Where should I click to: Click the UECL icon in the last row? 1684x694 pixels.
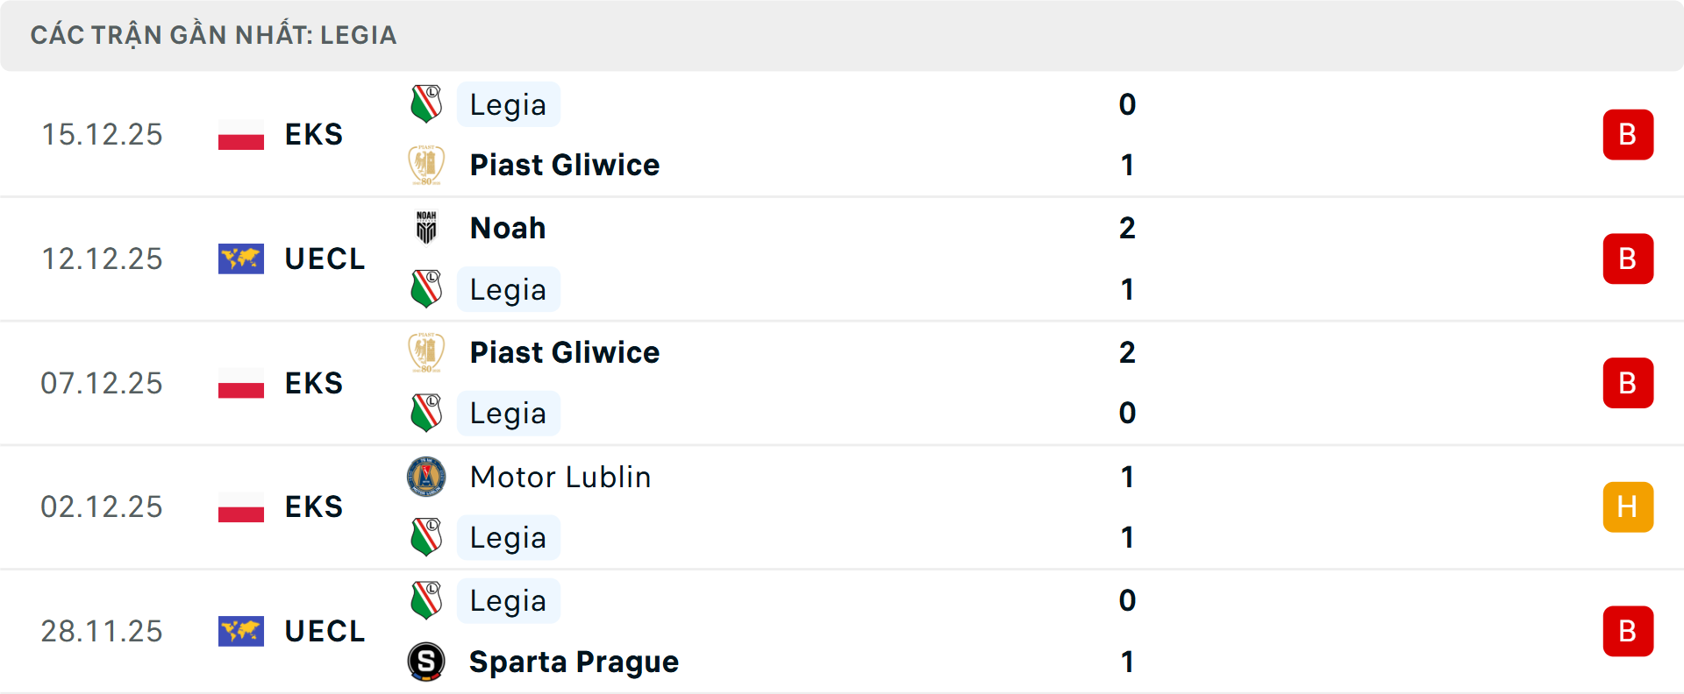point(241,631)
